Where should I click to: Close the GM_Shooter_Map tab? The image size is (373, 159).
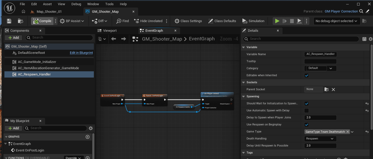133,11
